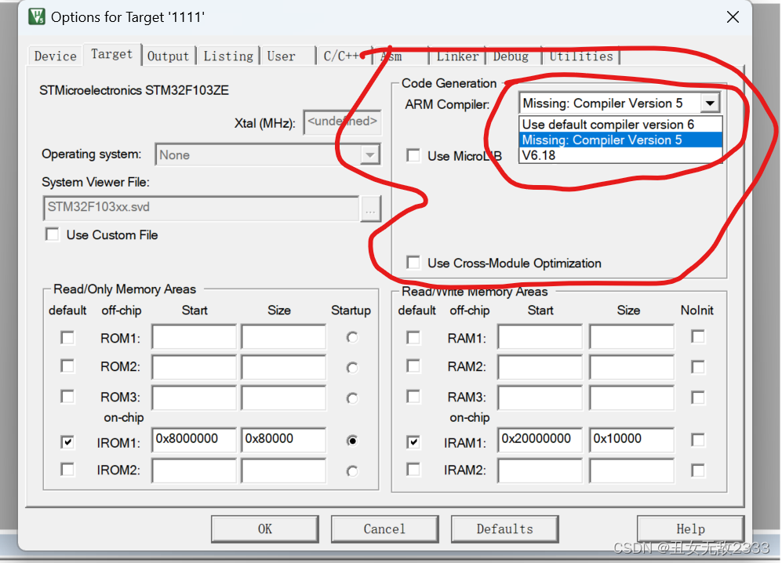Screen dimensions: 782x563
Task: Restore settings with the Defaults button
Action: tap(504, 528)
